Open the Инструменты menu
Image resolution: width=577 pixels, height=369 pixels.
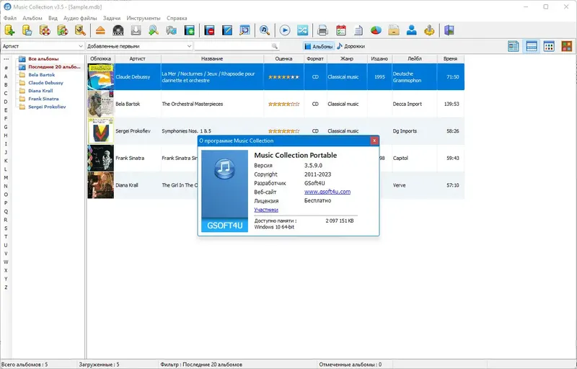click(x=144, y=18)
